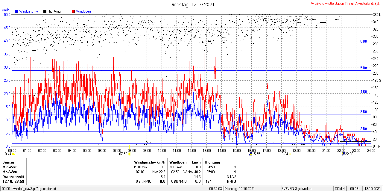Click the 02:52 max gust time

175,172
